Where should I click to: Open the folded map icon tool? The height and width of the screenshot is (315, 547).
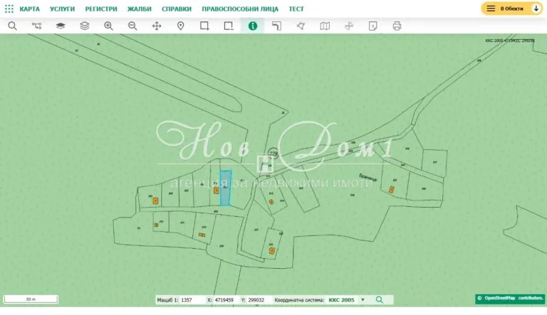(x=325, y=26)
